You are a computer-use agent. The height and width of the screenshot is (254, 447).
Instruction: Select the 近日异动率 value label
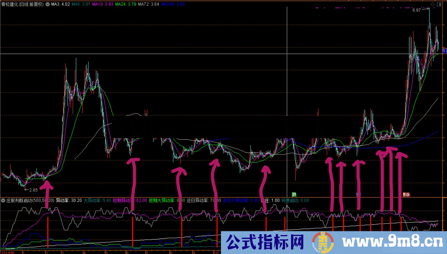coord(204,200)
